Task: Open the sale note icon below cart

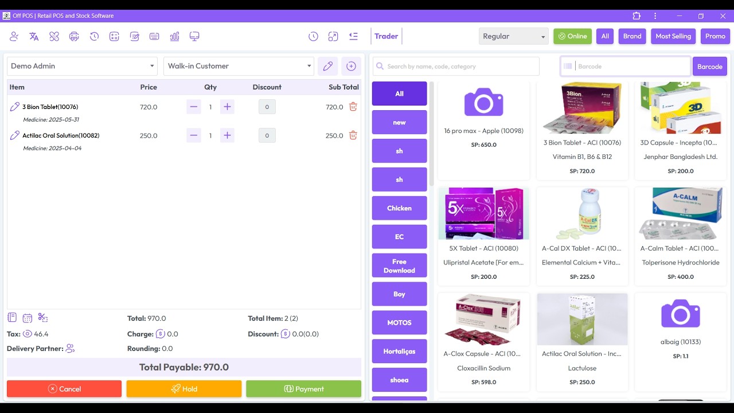Action: pos(12,318)
